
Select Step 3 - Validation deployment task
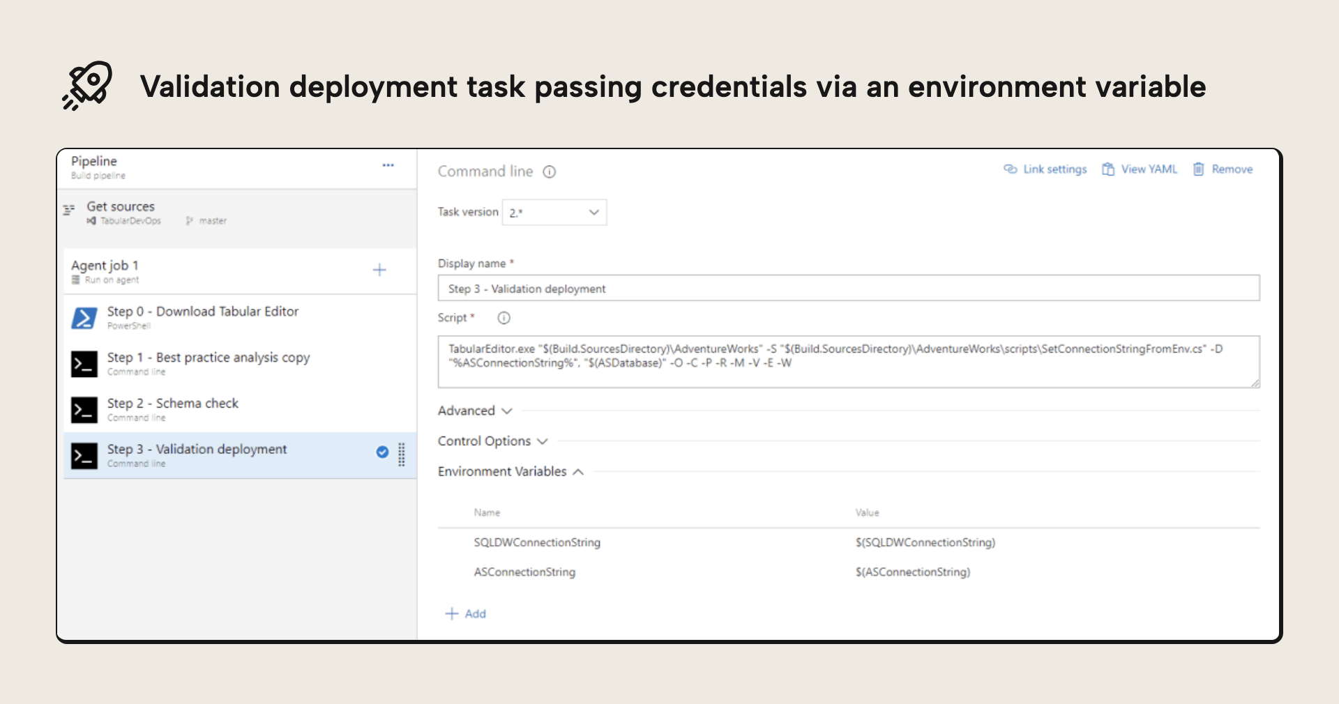pyautogui.click(x=240, y=456)
